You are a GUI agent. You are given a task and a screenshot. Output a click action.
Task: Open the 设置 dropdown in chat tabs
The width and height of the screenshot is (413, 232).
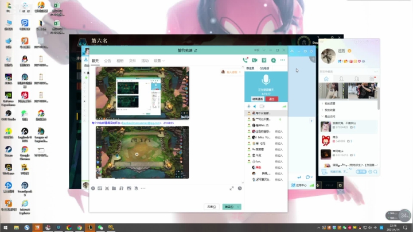(159, 61)
